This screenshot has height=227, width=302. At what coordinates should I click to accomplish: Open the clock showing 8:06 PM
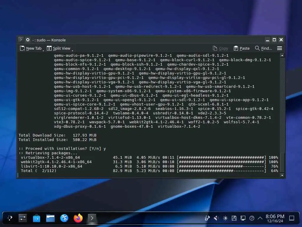(275, 218)
